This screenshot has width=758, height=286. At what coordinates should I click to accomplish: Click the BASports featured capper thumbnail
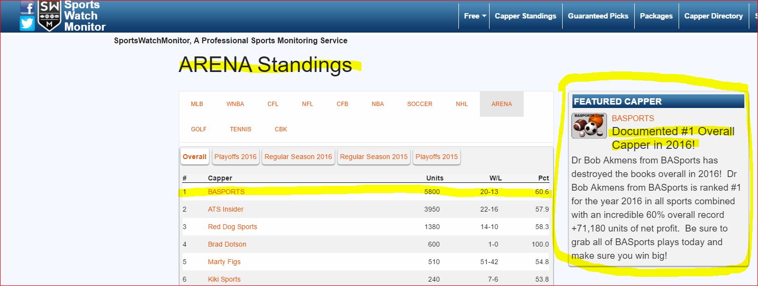[x=589, y=126]
